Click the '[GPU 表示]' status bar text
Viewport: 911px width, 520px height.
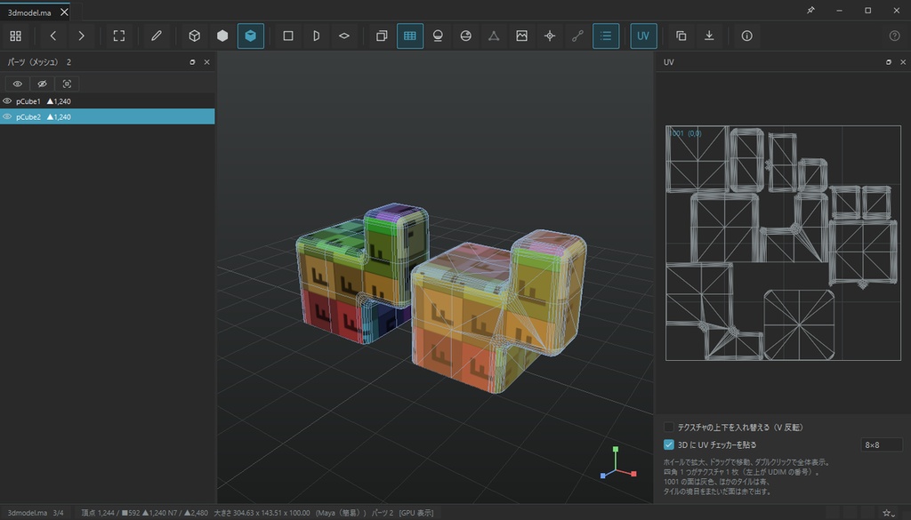pos(416,513)
